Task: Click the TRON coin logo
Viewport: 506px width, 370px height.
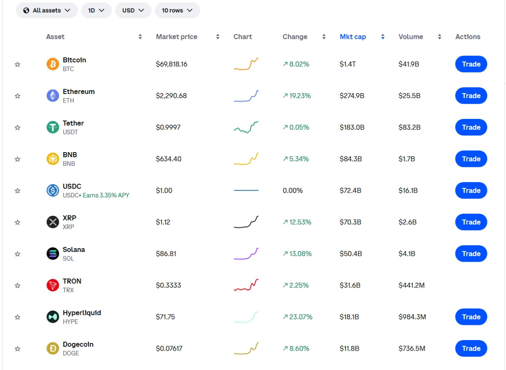Action: [53, 285]
